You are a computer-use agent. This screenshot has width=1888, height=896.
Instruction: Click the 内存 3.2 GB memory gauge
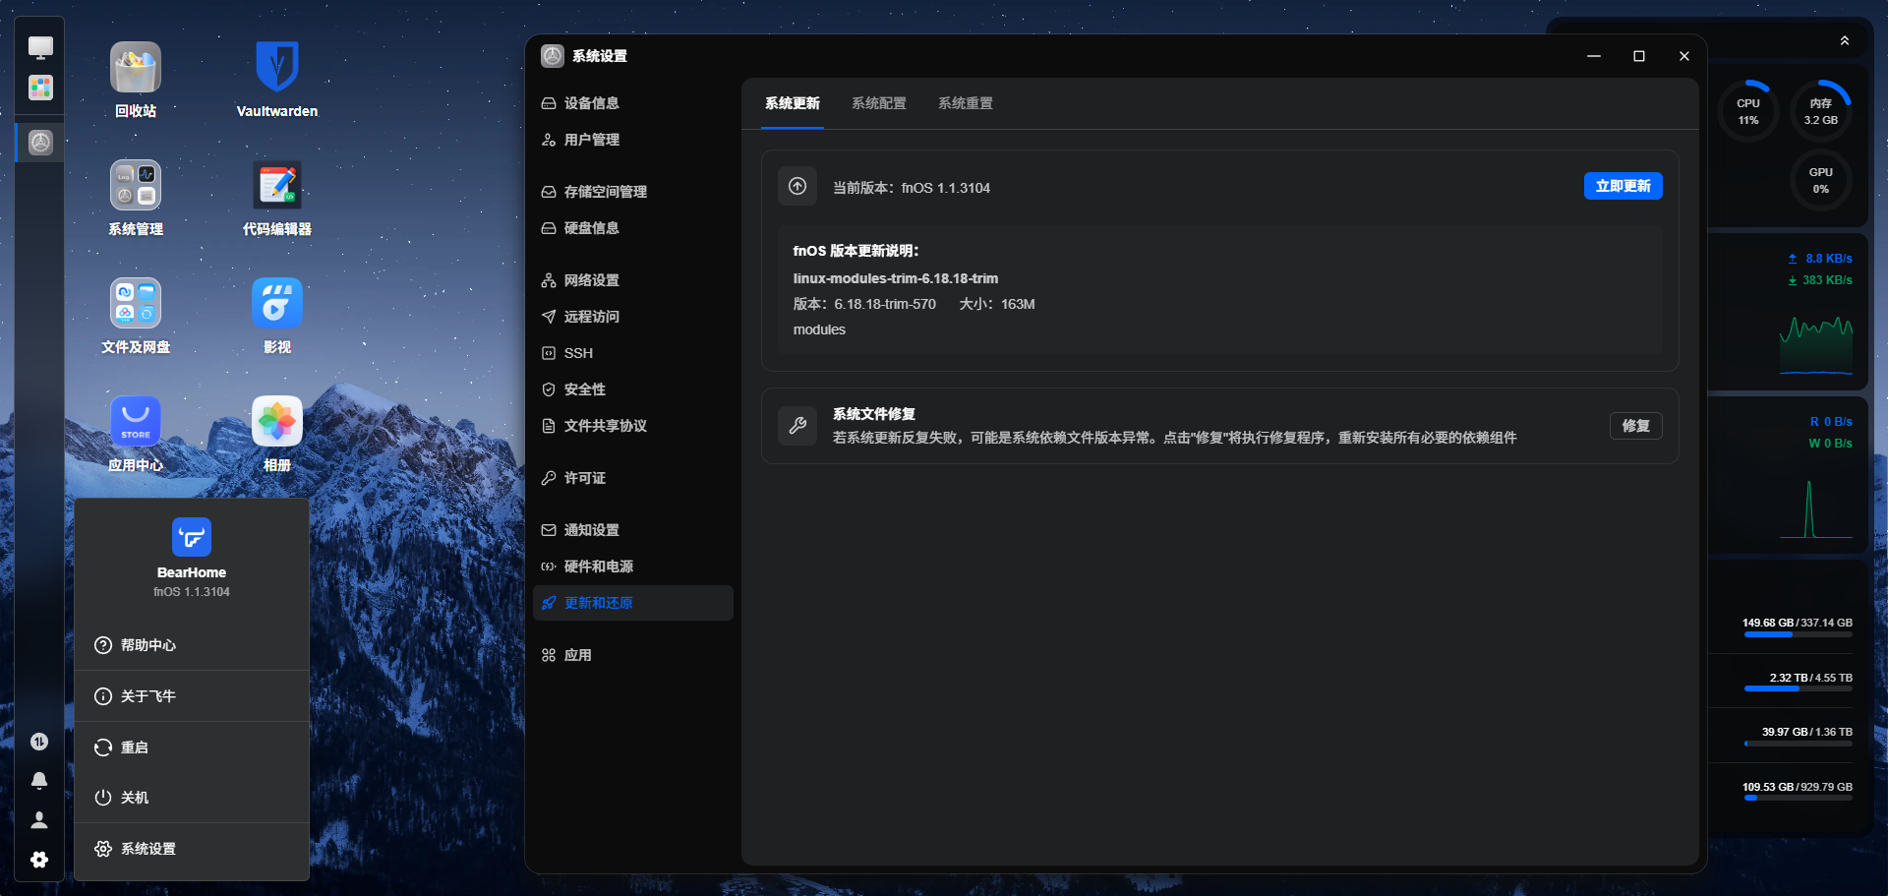(1821, 111)
